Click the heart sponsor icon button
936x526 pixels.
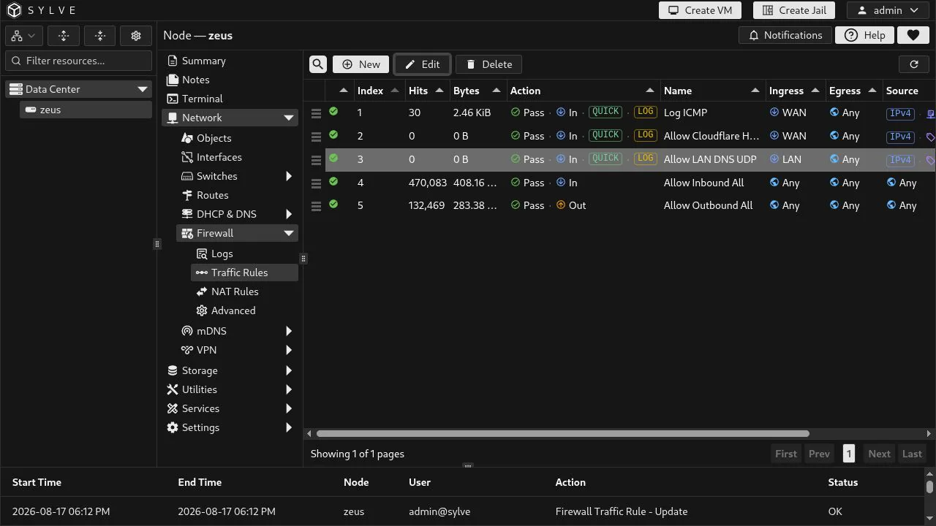[x=913, y=35]
